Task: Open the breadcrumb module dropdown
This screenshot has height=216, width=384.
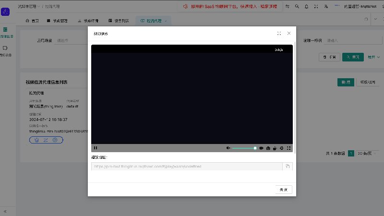Action: pyautogui.click(x=29, y=6)
